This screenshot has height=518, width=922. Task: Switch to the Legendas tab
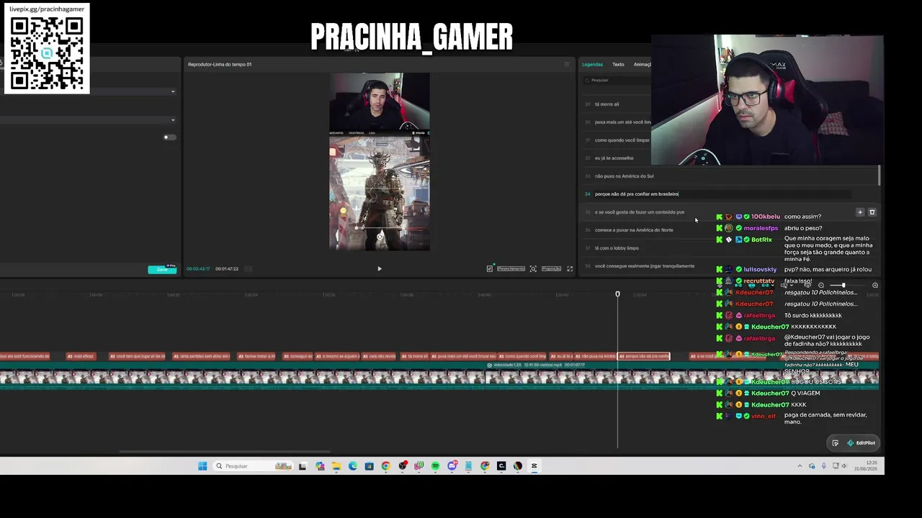click(592, 65)
